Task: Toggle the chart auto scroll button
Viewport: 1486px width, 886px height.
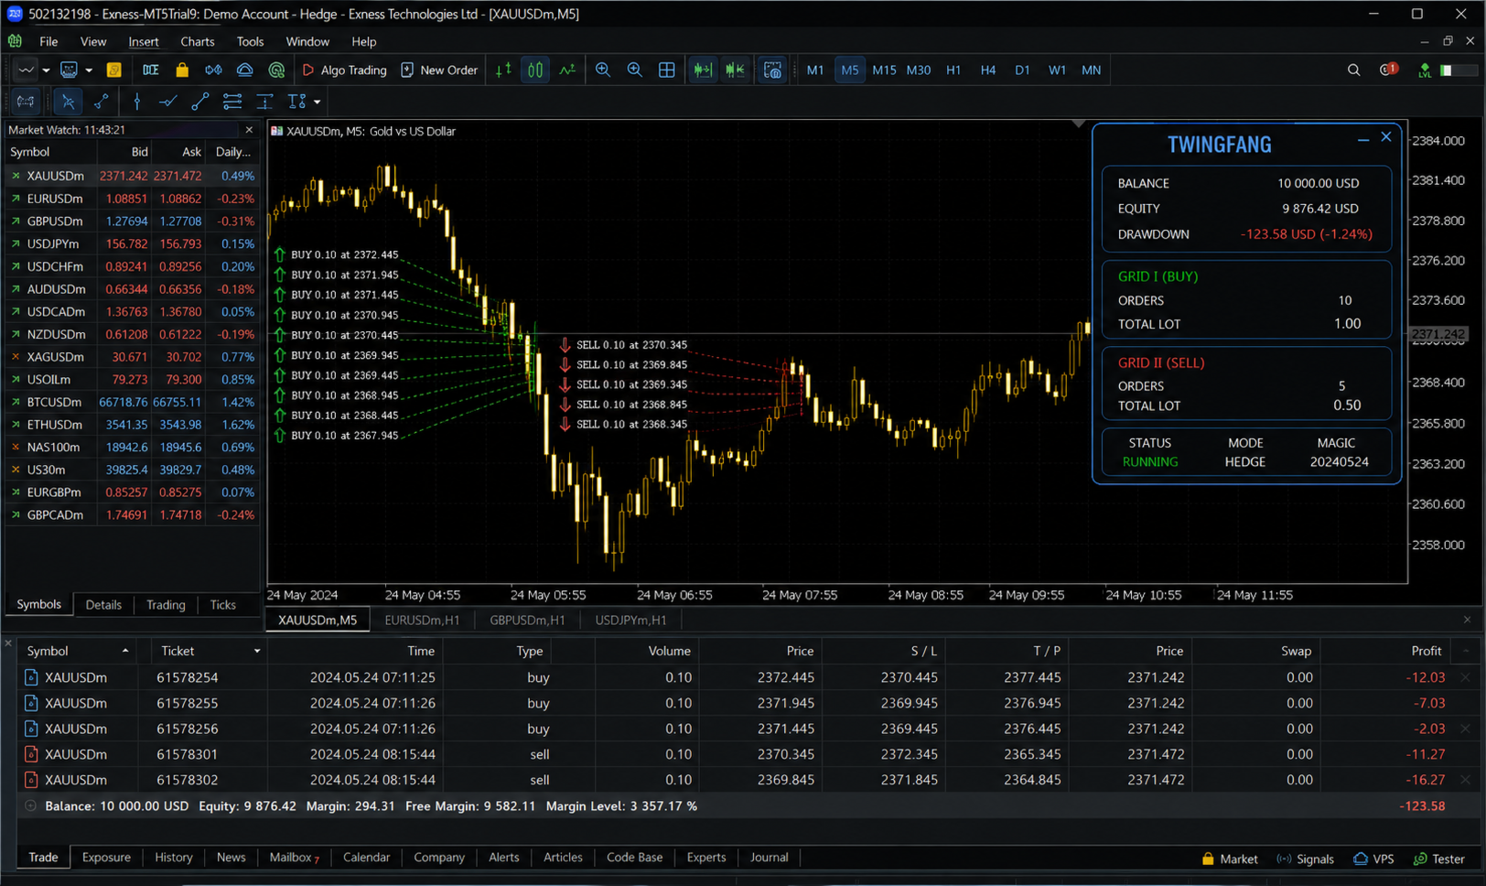Action: [702, 70]
